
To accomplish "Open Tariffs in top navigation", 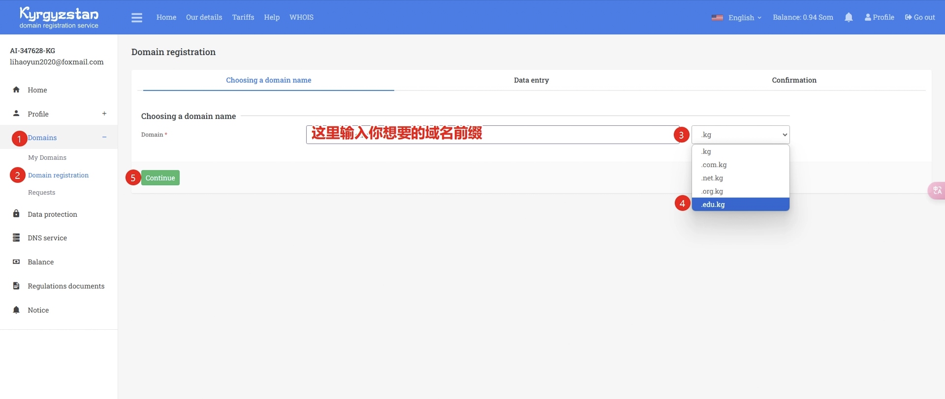I will pyautogui.click(x=243, y=17).
